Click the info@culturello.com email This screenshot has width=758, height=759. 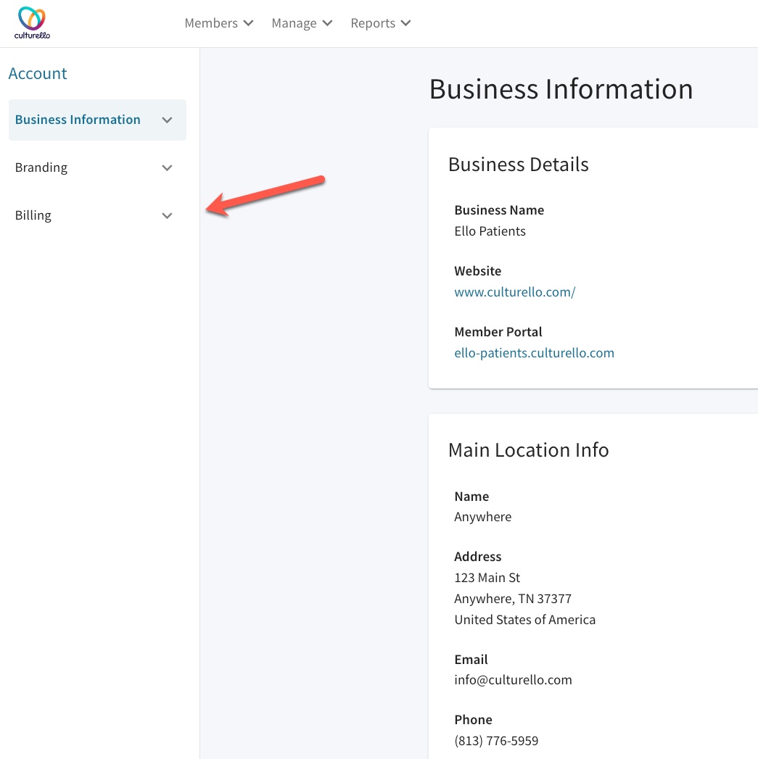[x=513, y=679]
